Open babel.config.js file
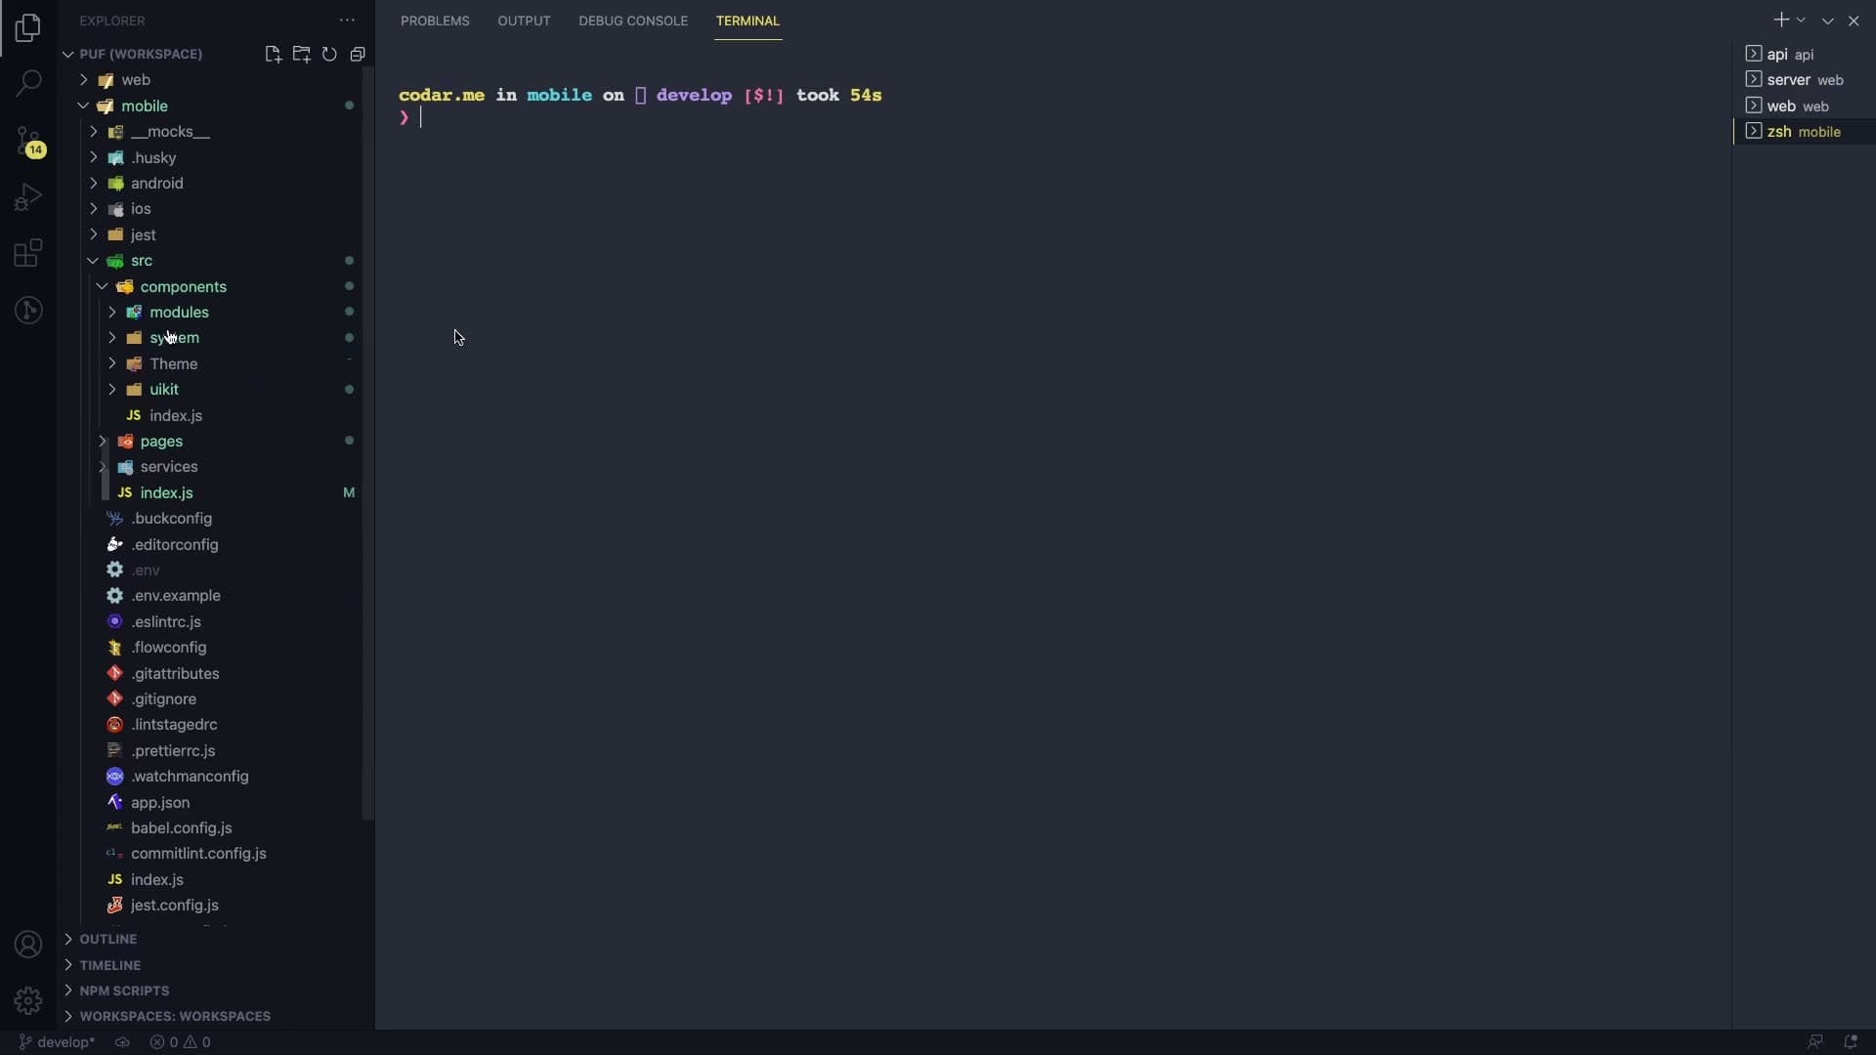 182,827
